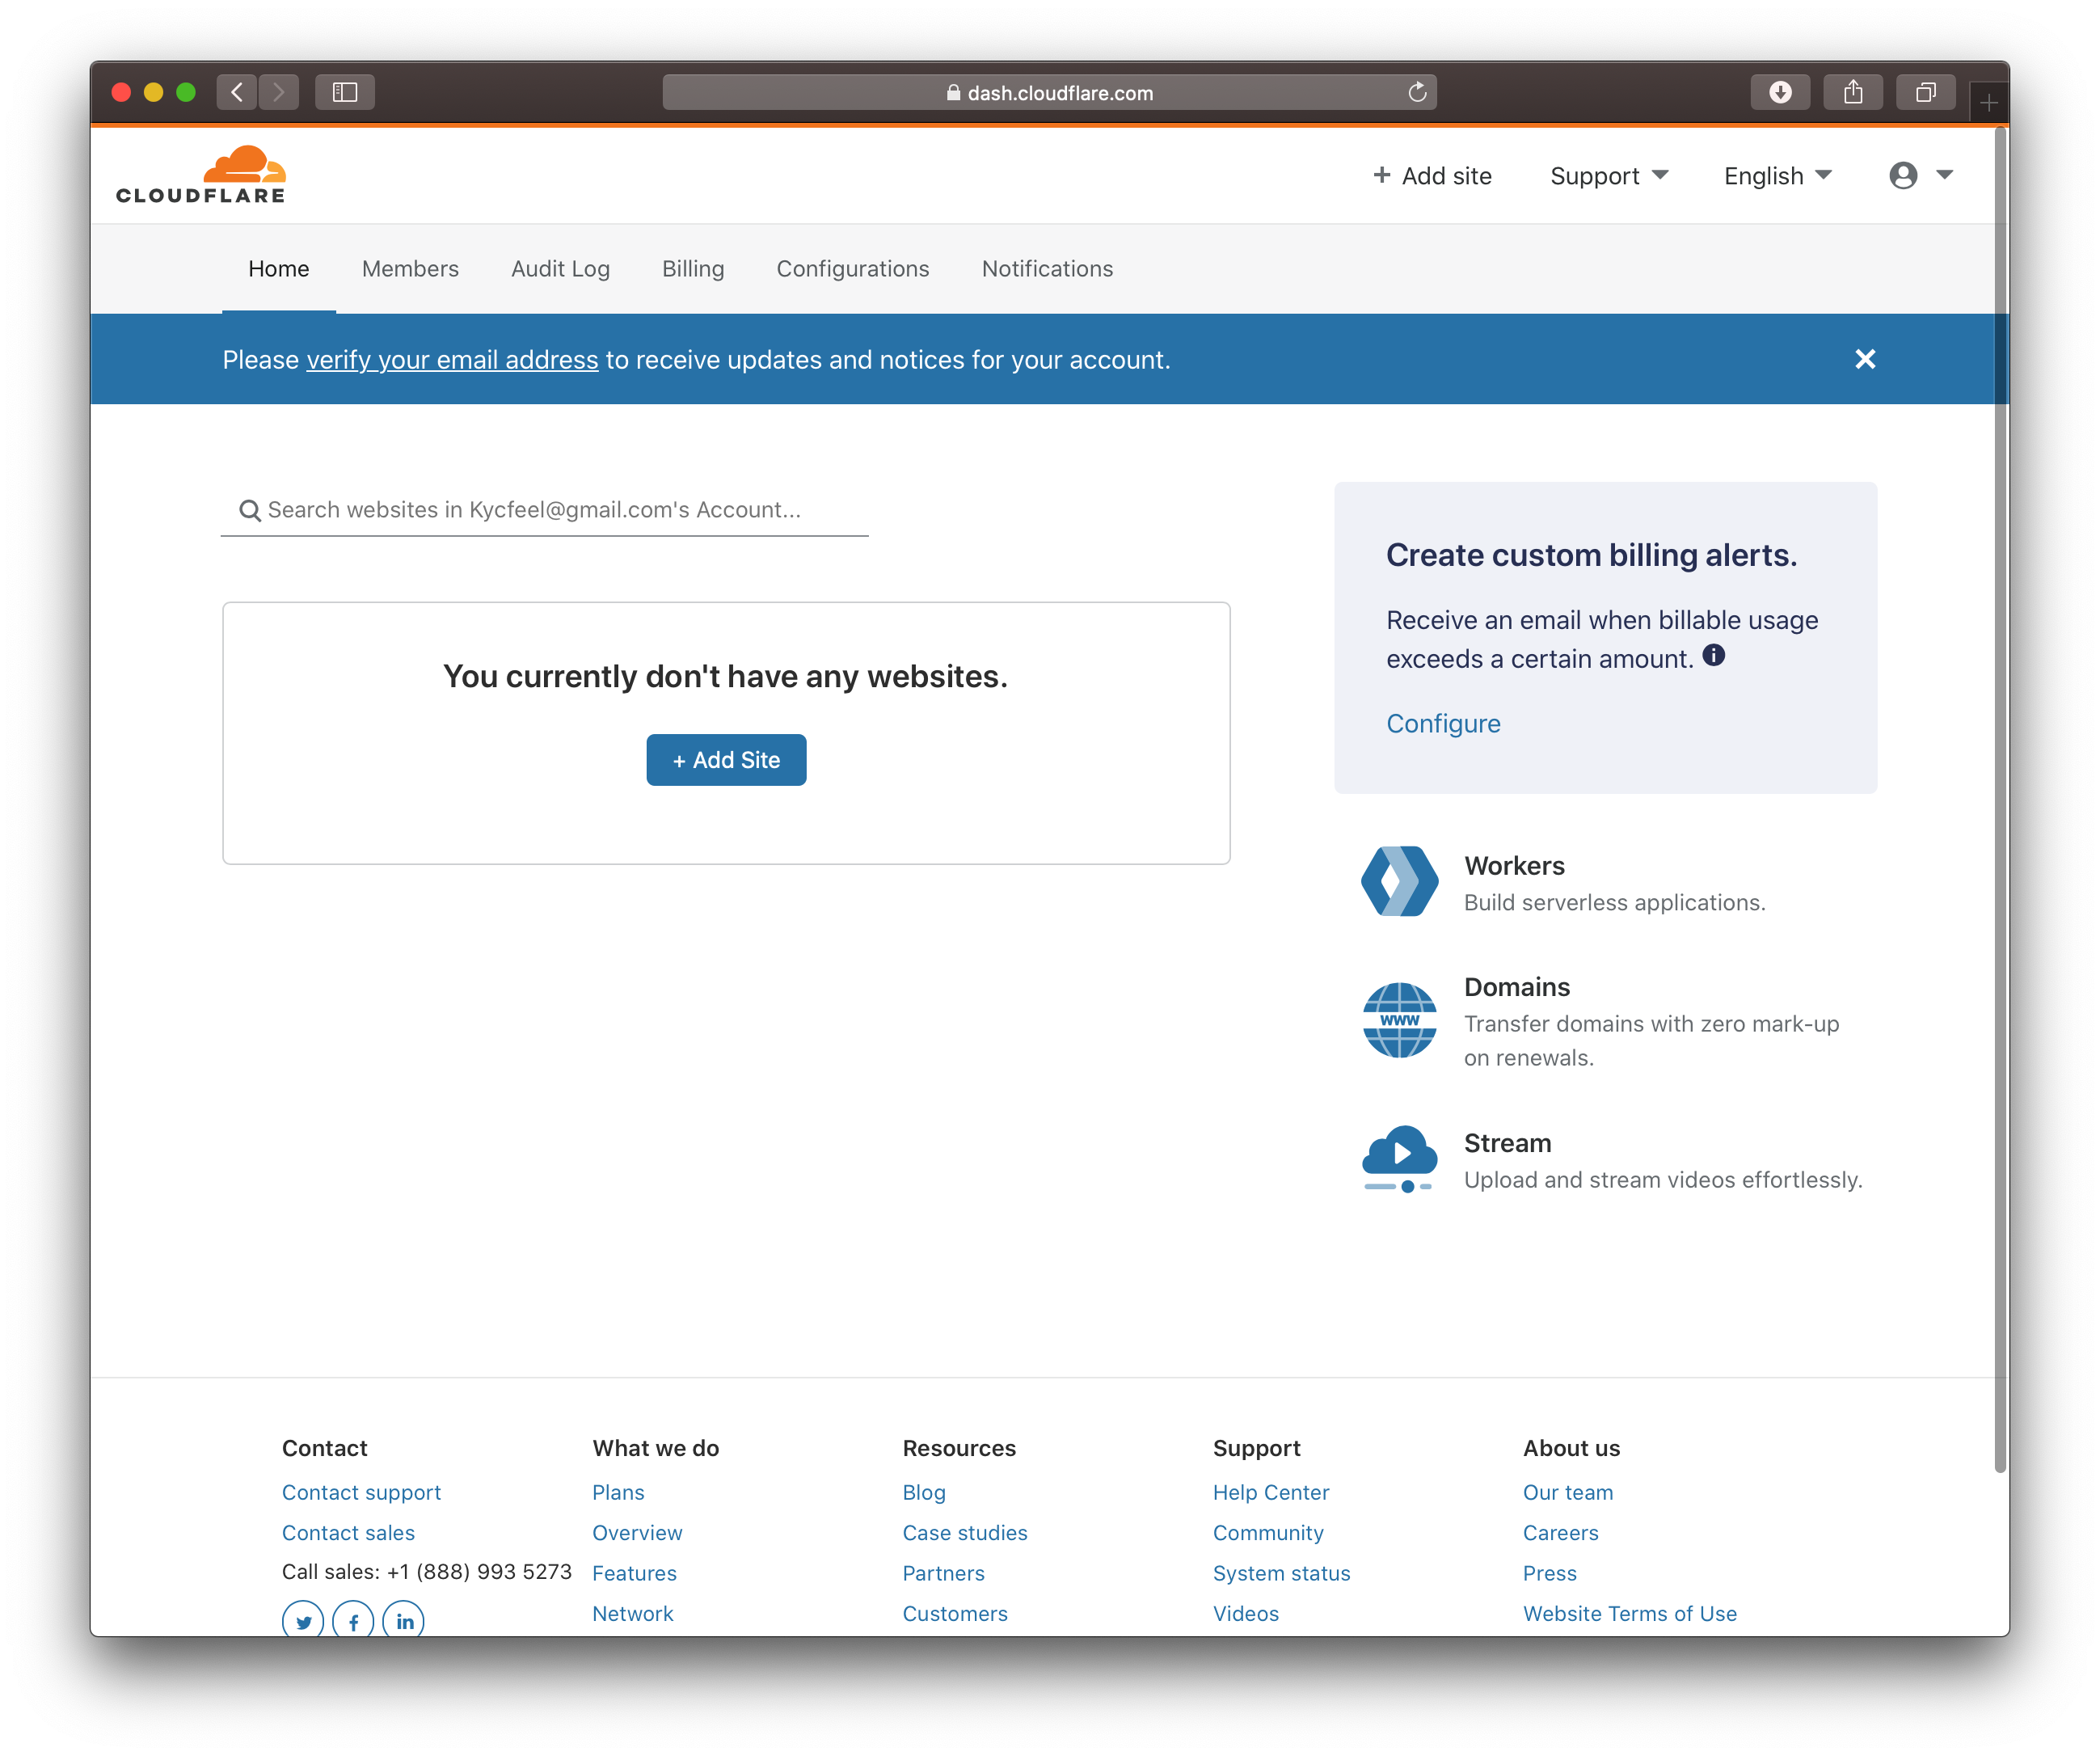Open the Domains heading link

[x=1517, y=987]
